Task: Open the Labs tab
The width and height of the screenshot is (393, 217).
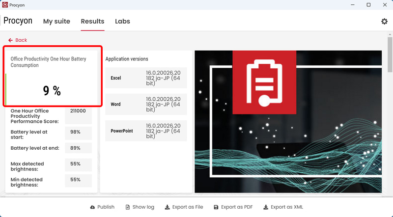Action: tap(122, 21)
